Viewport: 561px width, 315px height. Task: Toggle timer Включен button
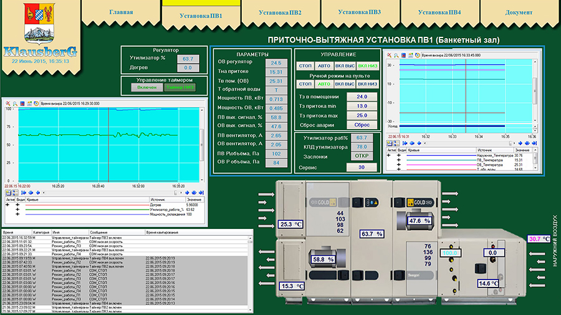click(146, 87)
